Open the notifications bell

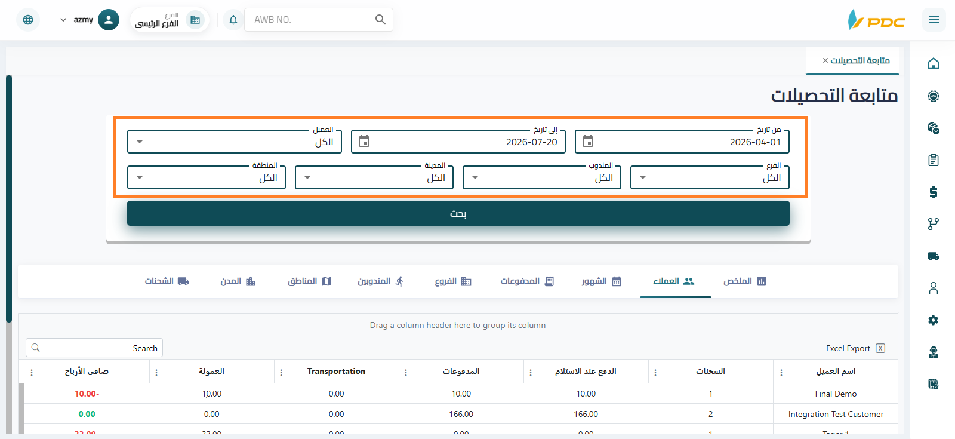point(233,20)
